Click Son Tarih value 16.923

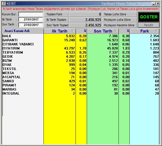coord(112,40)
